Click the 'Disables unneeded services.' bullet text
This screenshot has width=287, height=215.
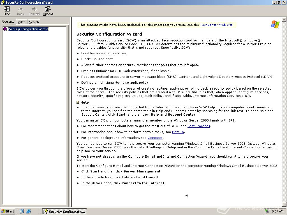(x=104, y=53)
